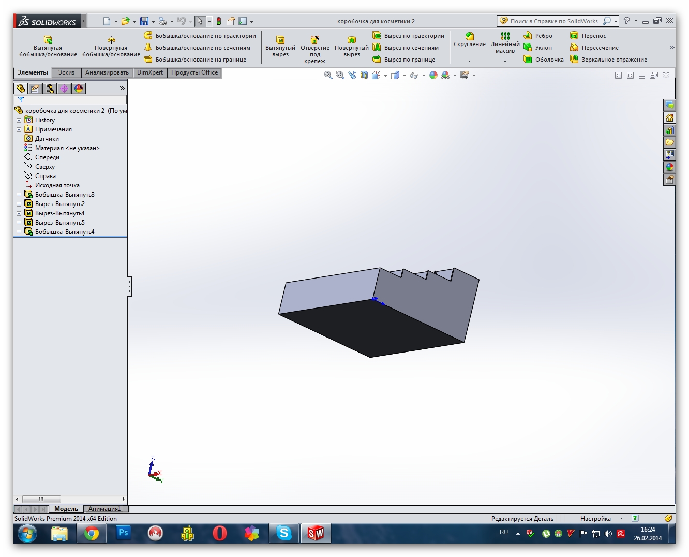Click the Print icon
Image resolution: width=689 pixels, height=557 pixels.
click(x=162, y=21)
